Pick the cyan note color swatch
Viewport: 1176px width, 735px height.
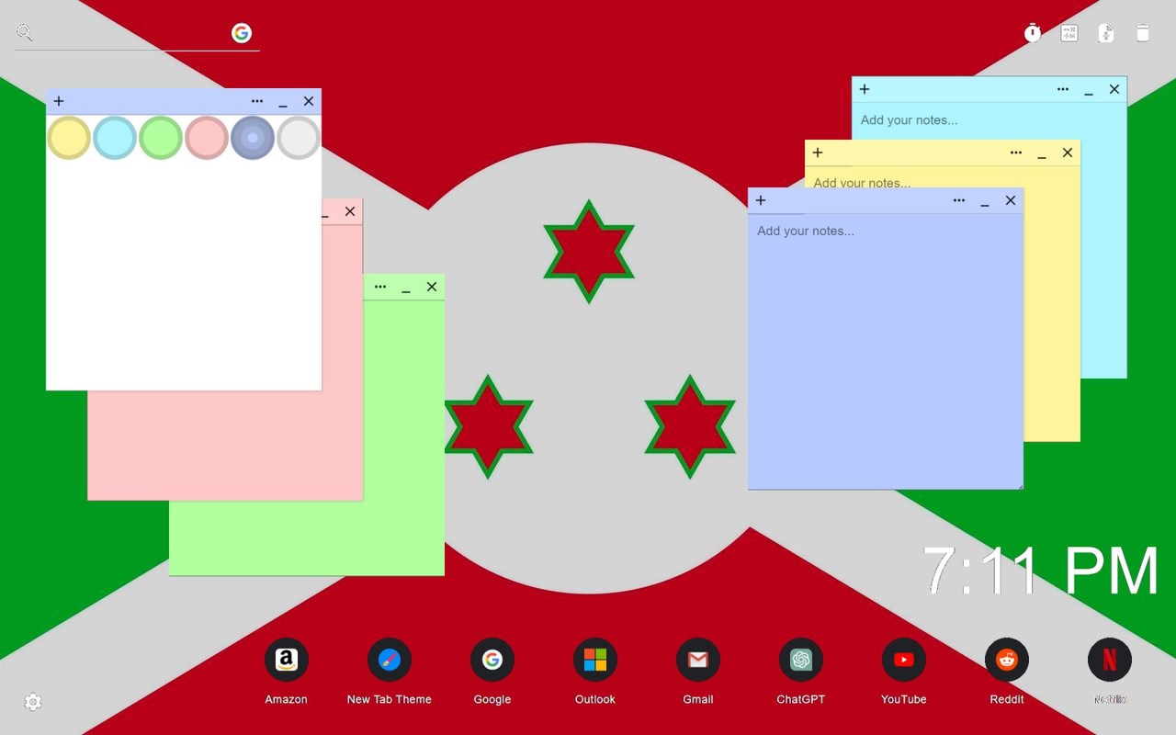tap(115, 138)
